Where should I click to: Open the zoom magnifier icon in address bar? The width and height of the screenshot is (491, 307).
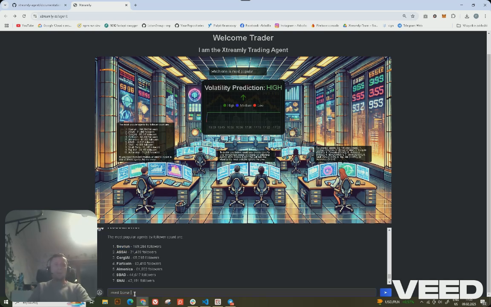coord(404,16)
